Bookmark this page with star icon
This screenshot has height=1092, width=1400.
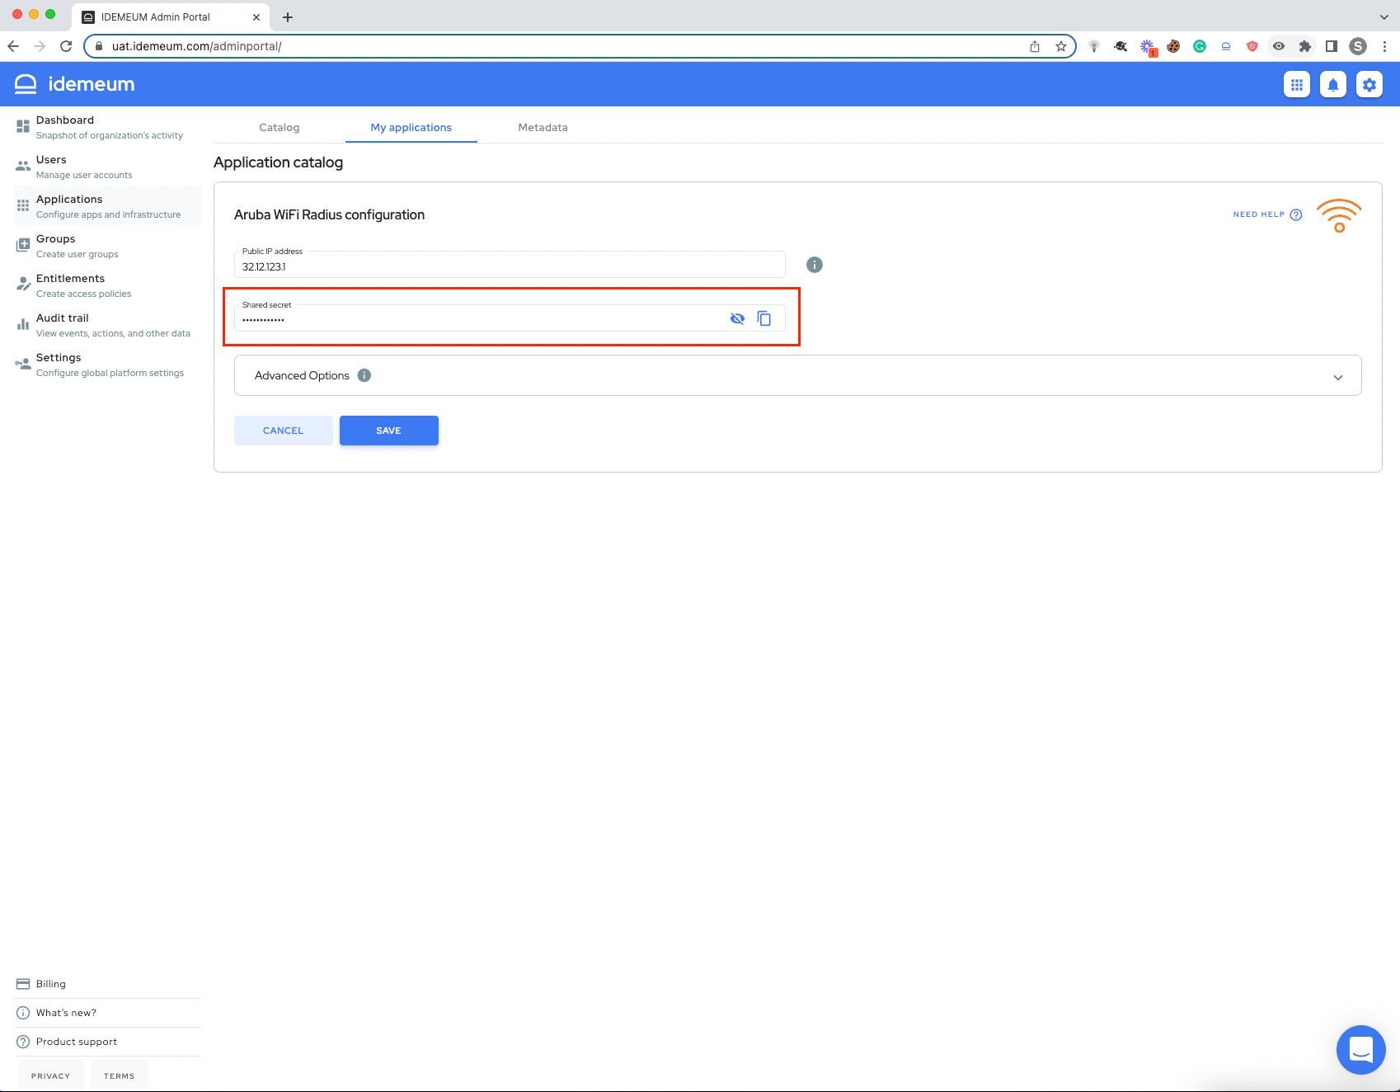point(1061,46)
